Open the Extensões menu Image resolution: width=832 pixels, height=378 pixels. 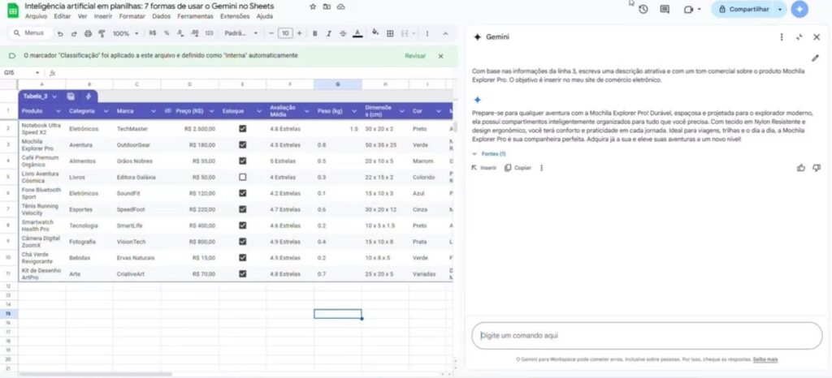point(235,16)
